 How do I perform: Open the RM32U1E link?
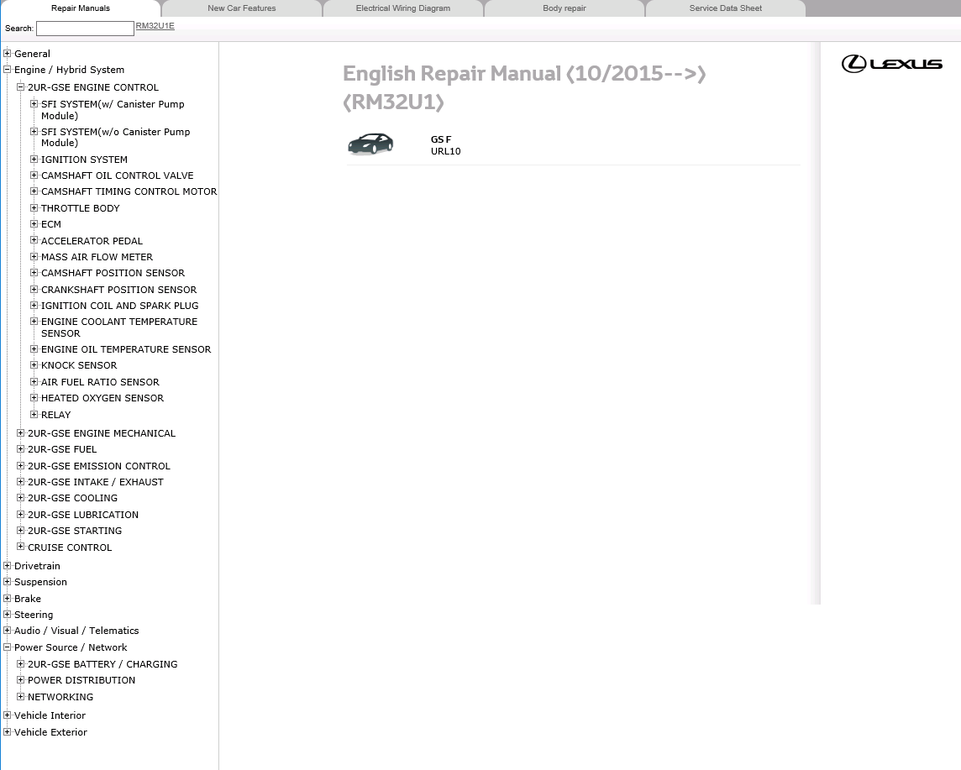tap(155, 26)
